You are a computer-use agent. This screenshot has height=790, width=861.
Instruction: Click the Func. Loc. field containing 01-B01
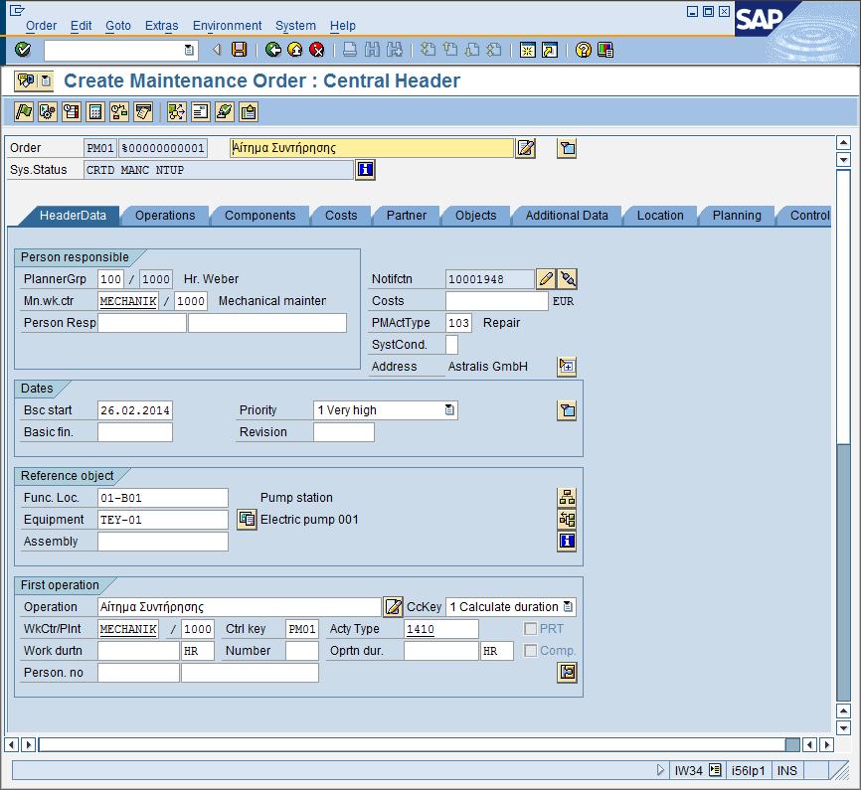(162, 498)
